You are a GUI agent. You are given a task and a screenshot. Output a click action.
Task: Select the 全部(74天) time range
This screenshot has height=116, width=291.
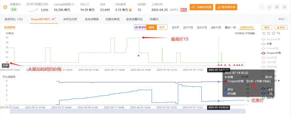[x=247, y=27]
